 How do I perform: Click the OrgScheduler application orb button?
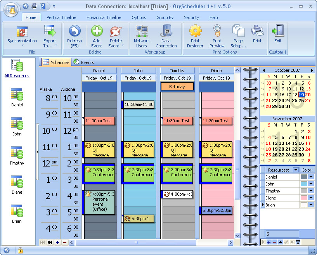11,9
